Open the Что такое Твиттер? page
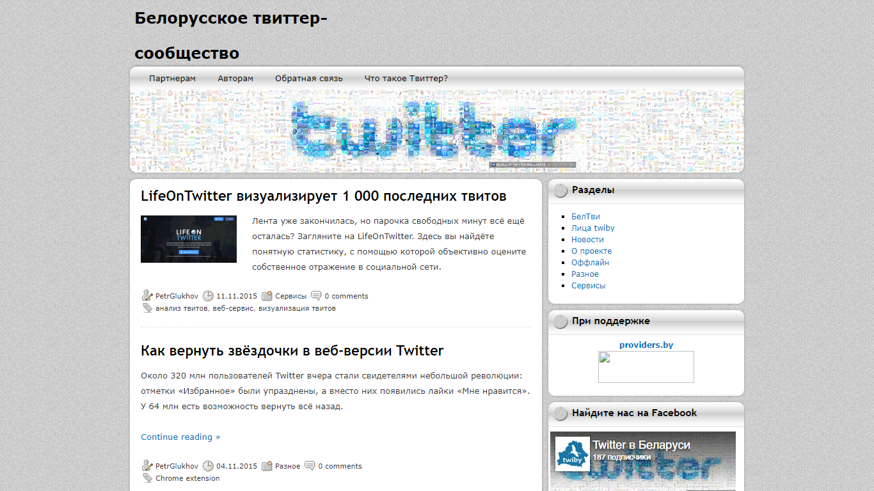Screen dimensions: 874x491 406,79
